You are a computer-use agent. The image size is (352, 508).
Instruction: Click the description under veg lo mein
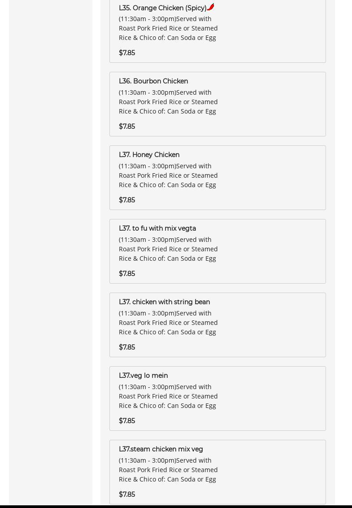pos(168,396)
